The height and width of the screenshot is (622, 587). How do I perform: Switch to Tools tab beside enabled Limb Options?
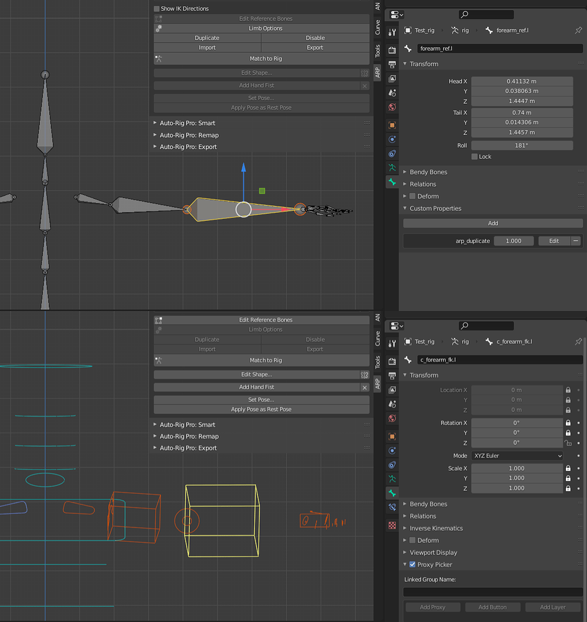pos(377,50)
